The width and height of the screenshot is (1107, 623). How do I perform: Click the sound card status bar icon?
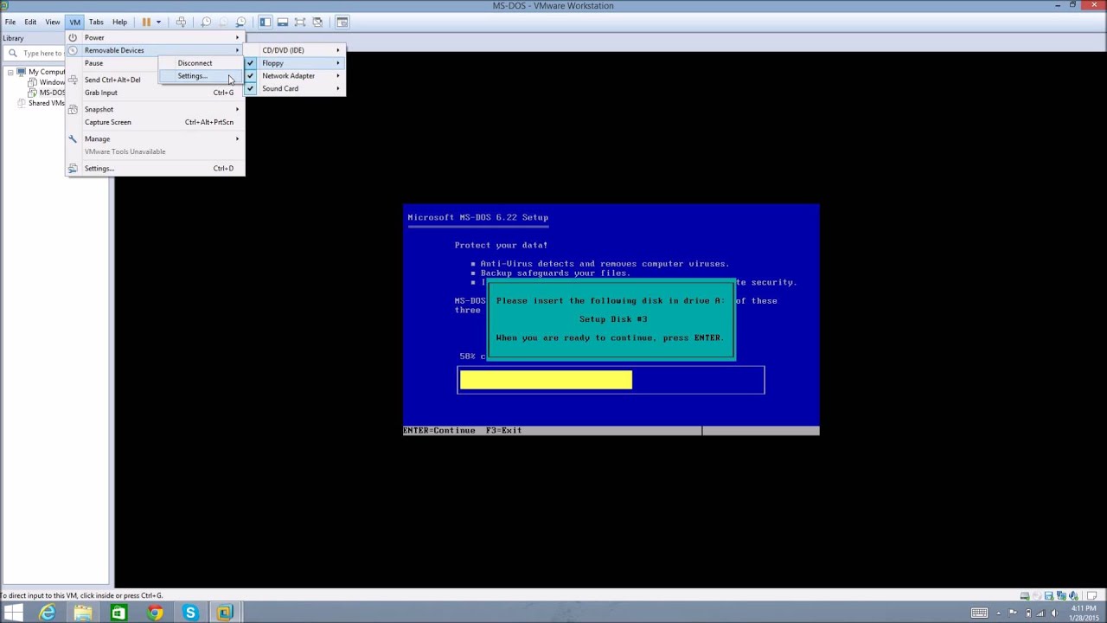1073,595
